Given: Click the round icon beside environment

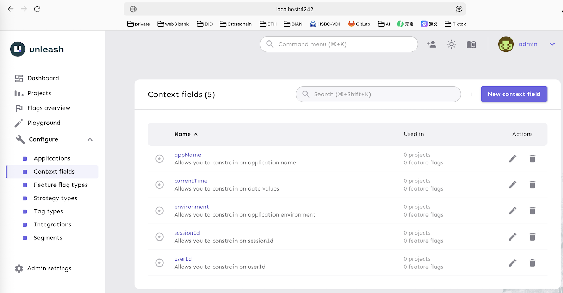Looking at the screenshot, I should point(159,211).
